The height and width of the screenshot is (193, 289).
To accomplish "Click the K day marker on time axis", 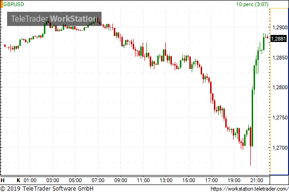I will pyautogui.click(x=18, y=180).
